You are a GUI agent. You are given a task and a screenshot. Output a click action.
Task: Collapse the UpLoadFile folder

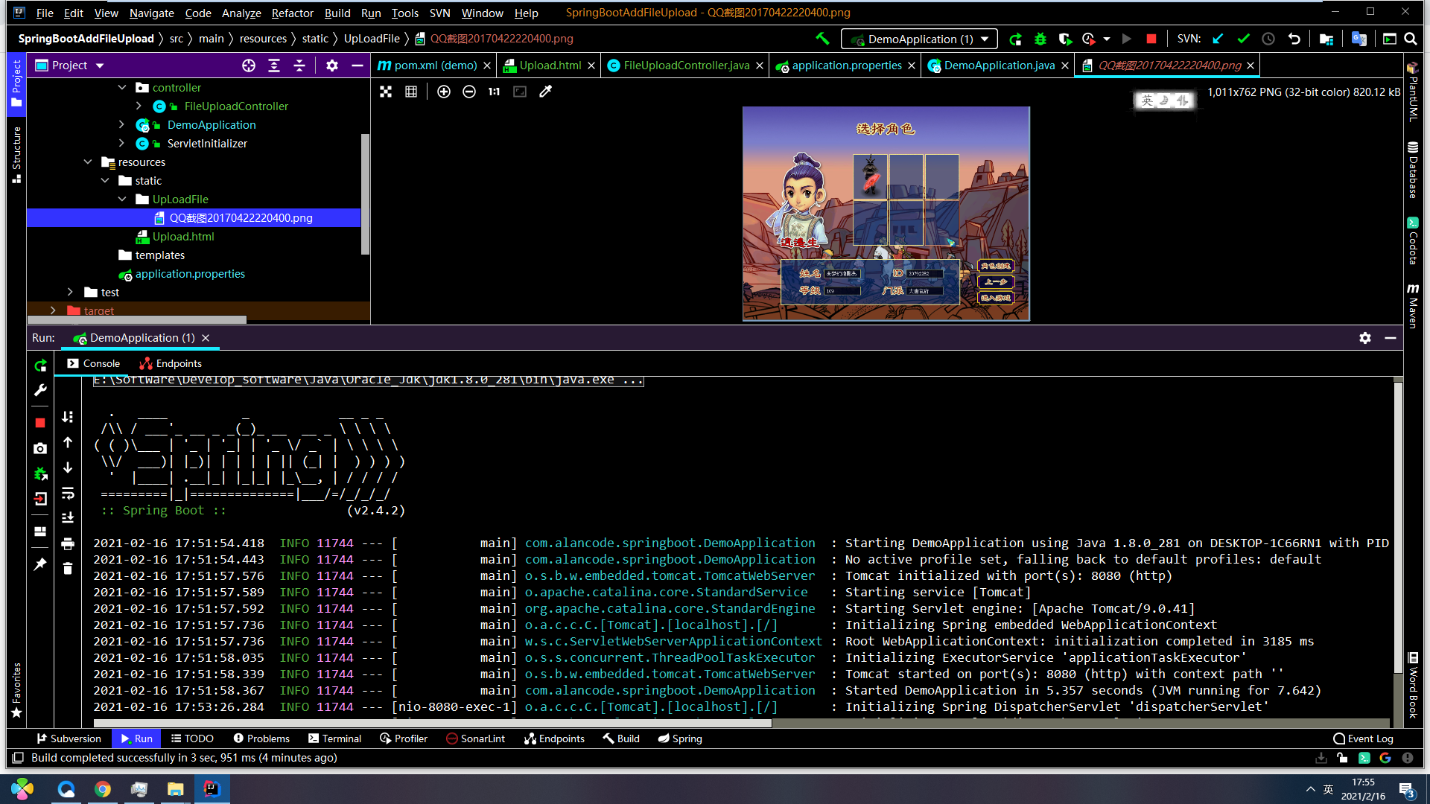coord(122,200)
